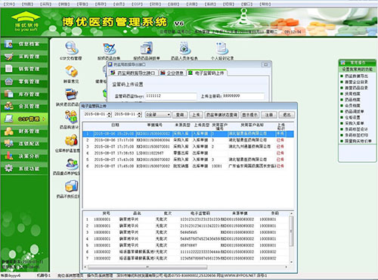Switch to the 企业信息 tab
Screen dimensions: 378x280
pyautogui.click(x=172, y=73)
